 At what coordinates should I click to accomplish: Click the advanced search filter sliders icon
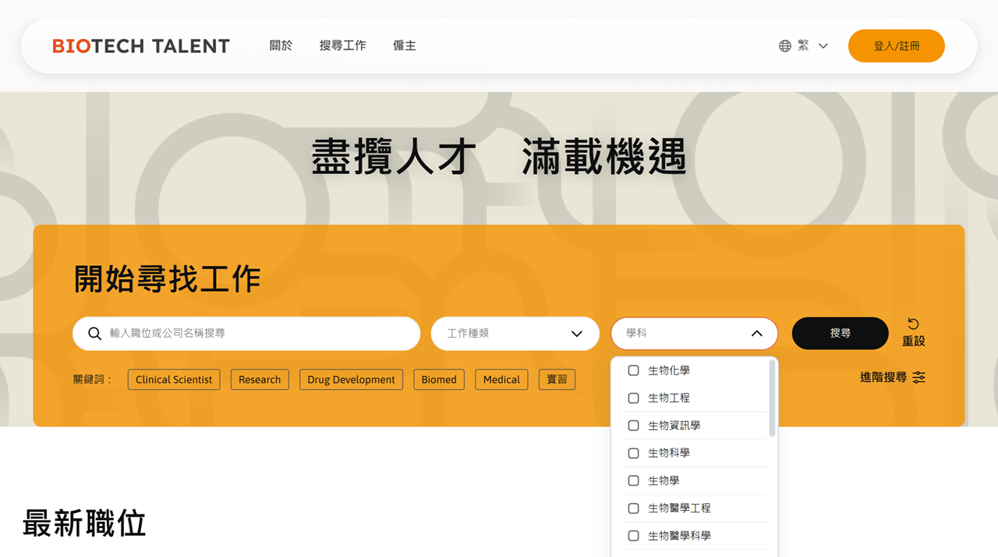coord(919,378)
